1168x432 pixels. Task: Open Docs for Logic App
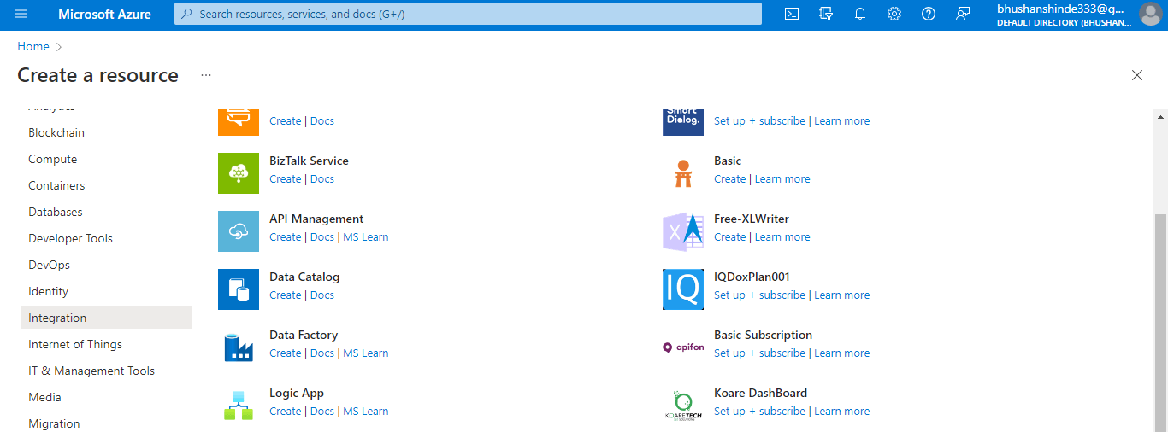tap(322, 411)
